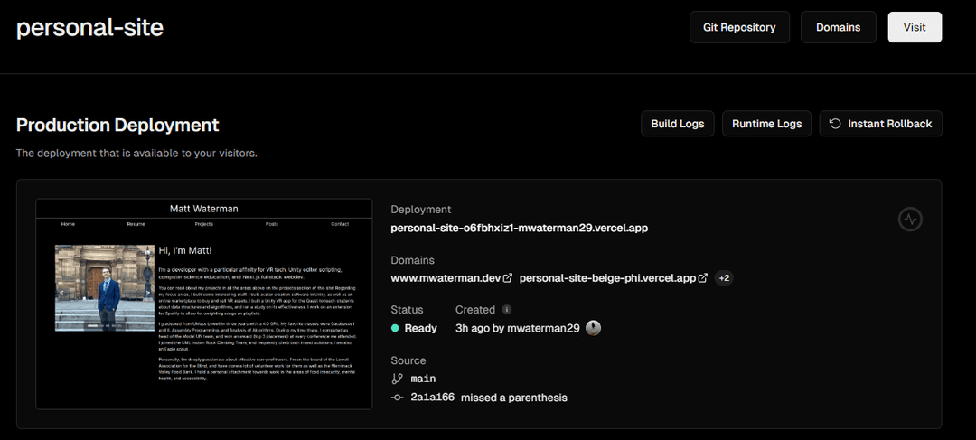976x440 pixels.
Task: Click the site preview thumbnail
Action: 204,304
